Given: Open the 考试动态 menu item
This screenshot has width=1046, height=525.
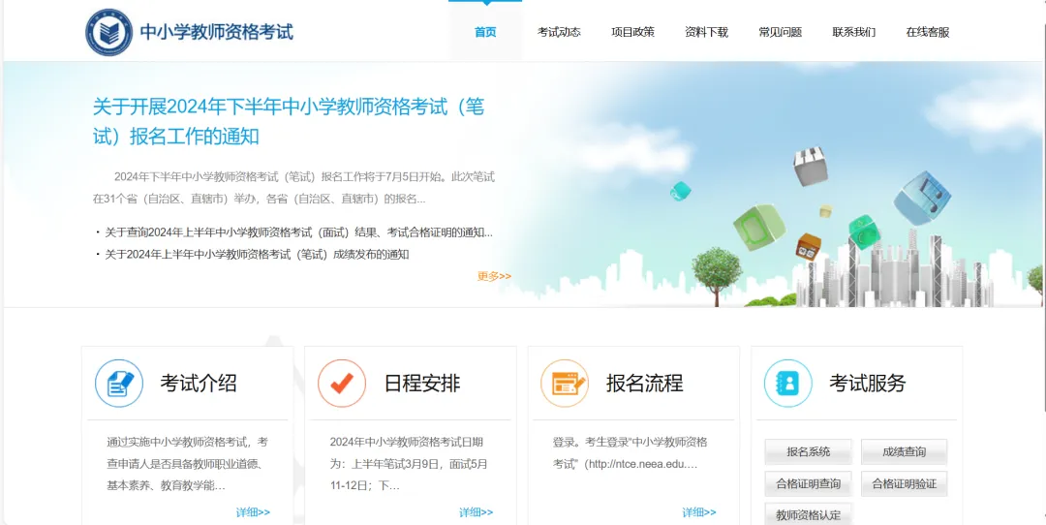Looking at the screenshot, I should click(559, 32).
